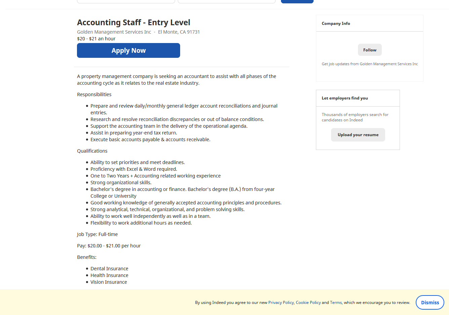Image resolution: width=449 pixels, height=315 pixels.
Task: Click the Qualifications section heading
Action: (92, 151)
